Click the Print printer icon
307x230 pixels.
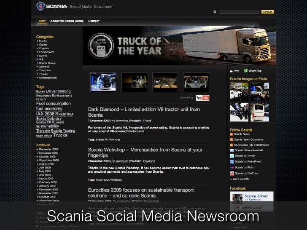[x=231, y=71]
